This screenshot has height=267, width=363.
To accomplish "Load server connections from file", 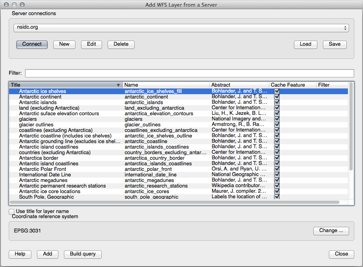I will pyautogui.click(x=305, y=44).
